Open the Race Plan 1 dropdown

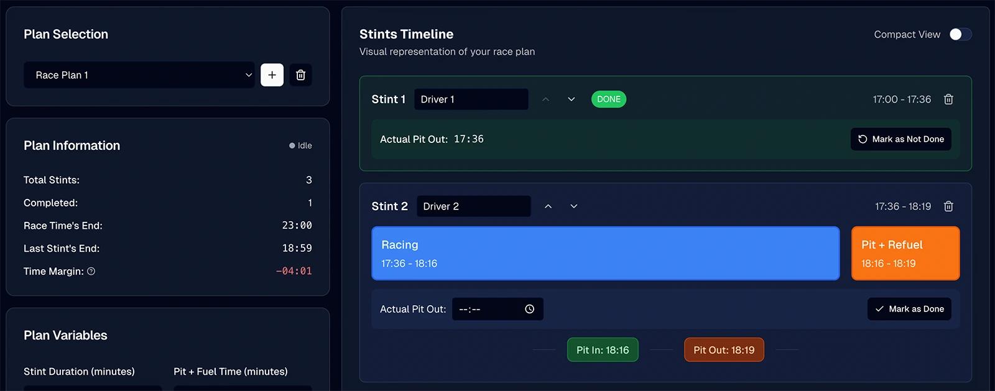[139, 75]
